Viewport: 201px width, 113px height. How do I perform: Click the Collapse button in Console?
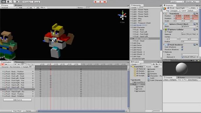[x=173, y=80]
